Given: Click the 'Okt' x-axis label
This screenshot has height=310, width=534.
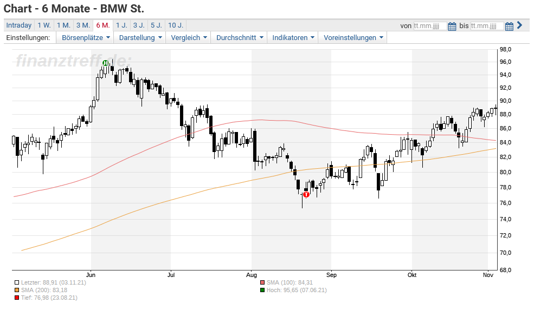Looking at the screenshot, I should (x=412, y=275).
